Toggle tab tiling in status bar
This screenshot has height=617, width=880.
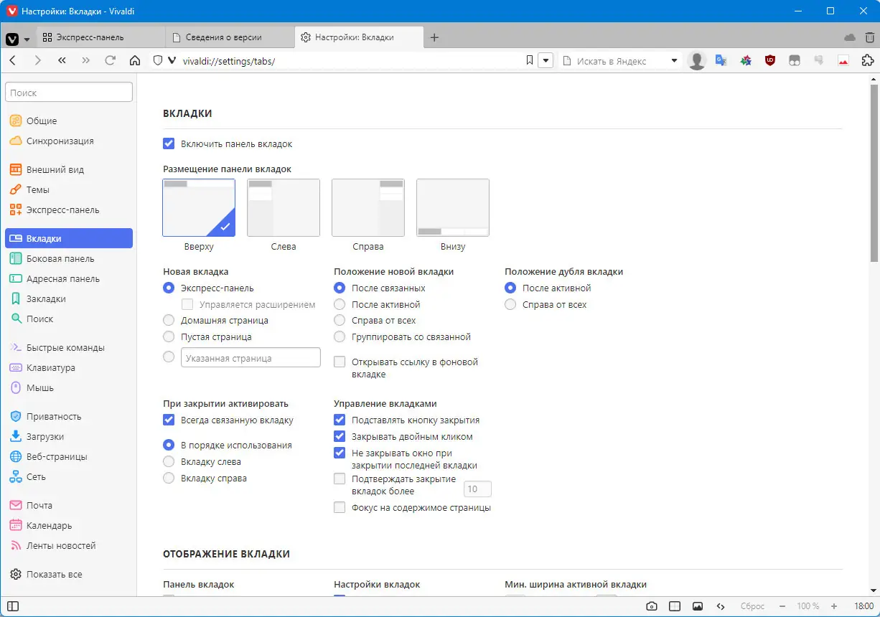[x=674, y=606]
